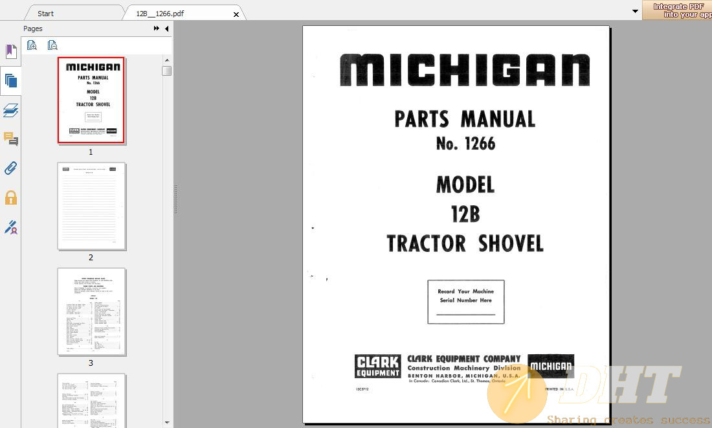Click "Record Your Machine Serial Number Here" box
This screenshot has height=428, width=712.
tap(466, 302)
